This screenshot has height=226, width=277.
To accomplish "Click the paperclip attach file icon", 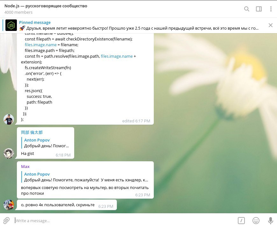I will [6, 221].
